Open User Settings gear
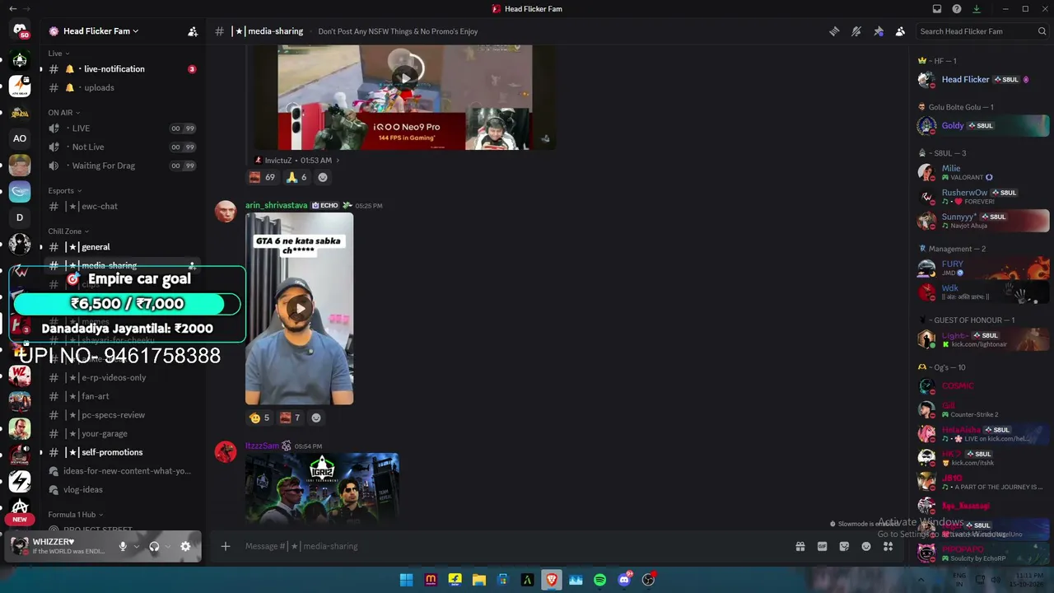The height and width of the screenshot is (593, 1054). click(x=185, y=546)
